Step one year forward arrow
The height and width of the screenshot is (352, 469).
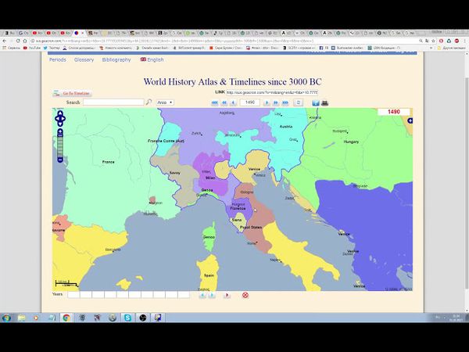click(267, 102)
